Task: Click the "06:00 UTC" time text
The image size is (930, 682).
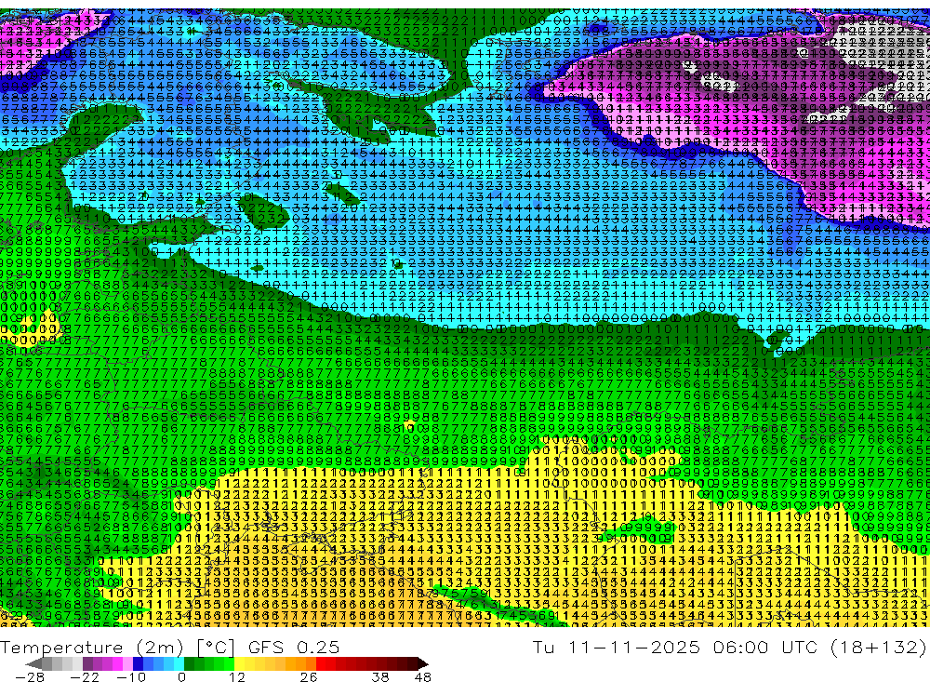Action: point(765,648)
